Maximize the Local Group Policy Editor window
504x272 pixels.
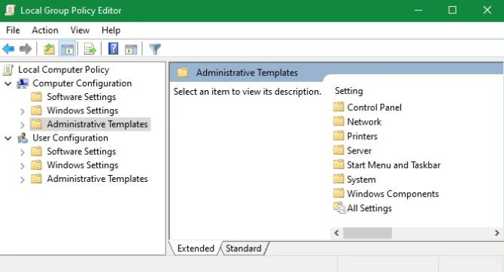[x=452, y=10]
